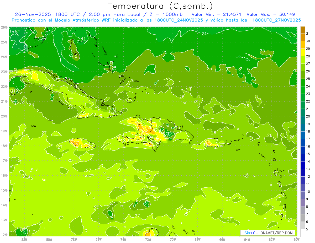Click the 64W longitude axis label
Image resolution: width=315 pixels, height=243 pixels.
tap(247, 239)
